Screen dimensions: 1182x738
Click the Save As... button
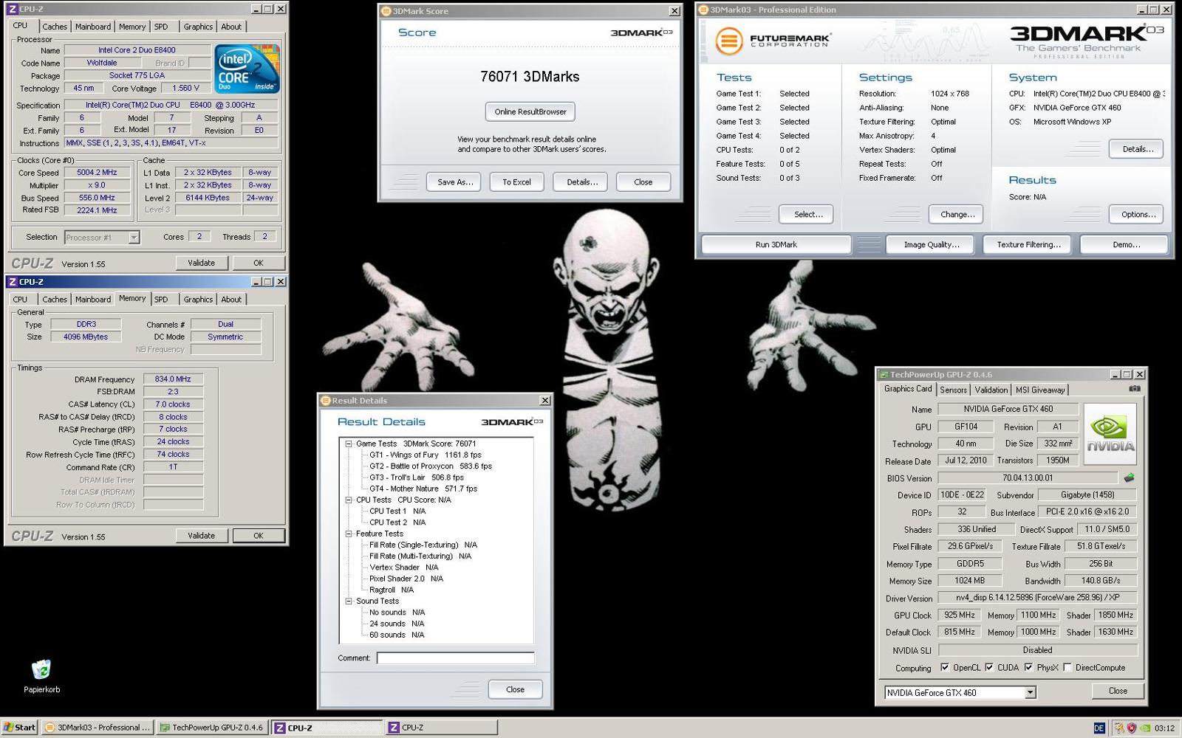pos(454,182)
